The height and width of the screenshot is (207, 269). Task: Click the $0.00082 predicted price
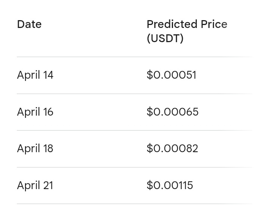click(x=172, y=148)
